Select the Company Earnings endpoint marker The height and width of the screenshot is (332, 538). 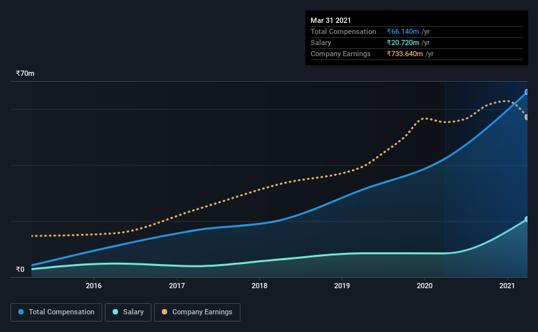[x=527, y=118]
